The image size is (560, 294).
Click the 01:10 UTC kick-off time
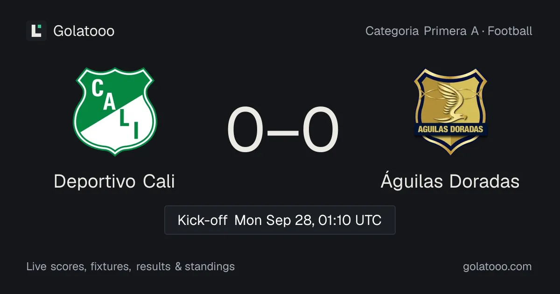pos(350,220)
